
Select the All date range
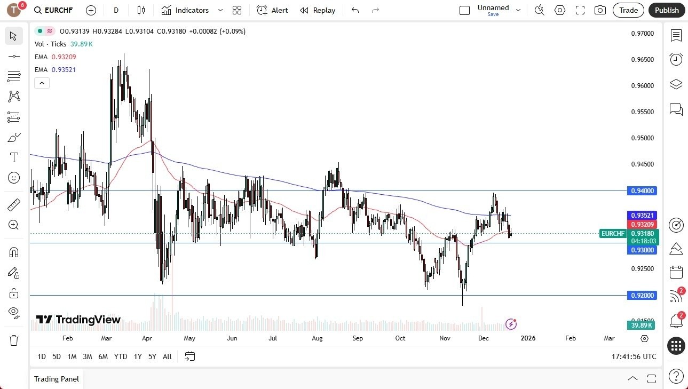167,356
